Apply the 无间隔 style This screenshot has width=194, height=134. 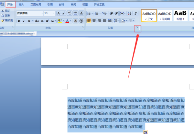(x=165, y=16)
